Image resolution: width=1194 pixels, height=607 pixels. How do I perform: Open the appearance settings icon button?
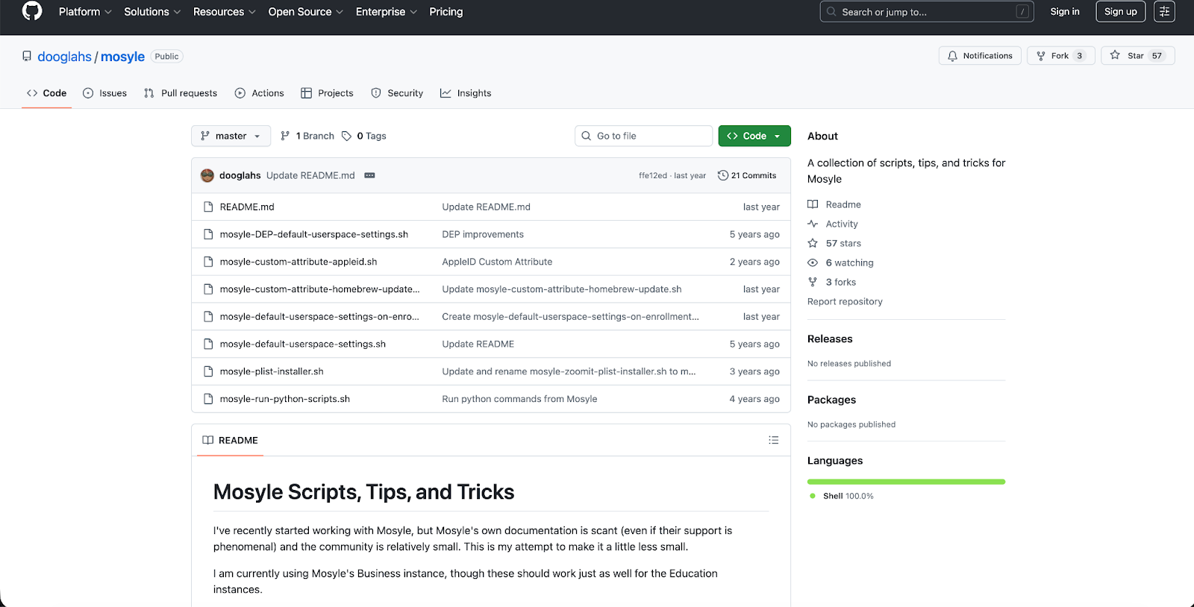pyautogui.click(x=1163, y=11)
